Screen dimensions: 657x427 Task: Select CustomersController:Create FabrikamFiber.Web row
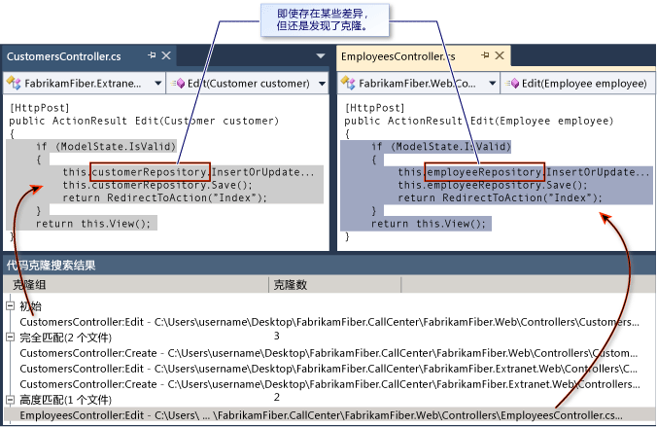328,353
